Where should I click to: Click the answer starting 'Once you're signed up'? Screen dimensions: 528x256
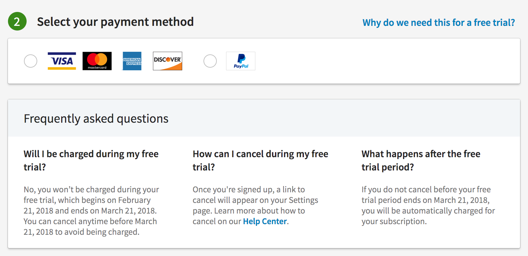point(255,205)
